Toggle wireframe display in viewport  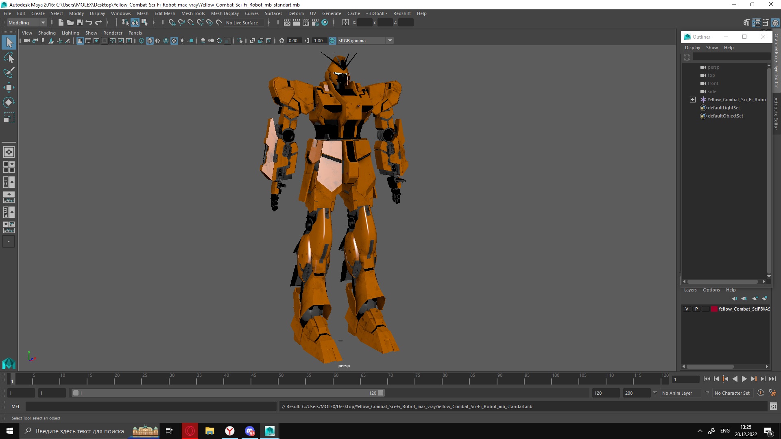pos(142,41)
